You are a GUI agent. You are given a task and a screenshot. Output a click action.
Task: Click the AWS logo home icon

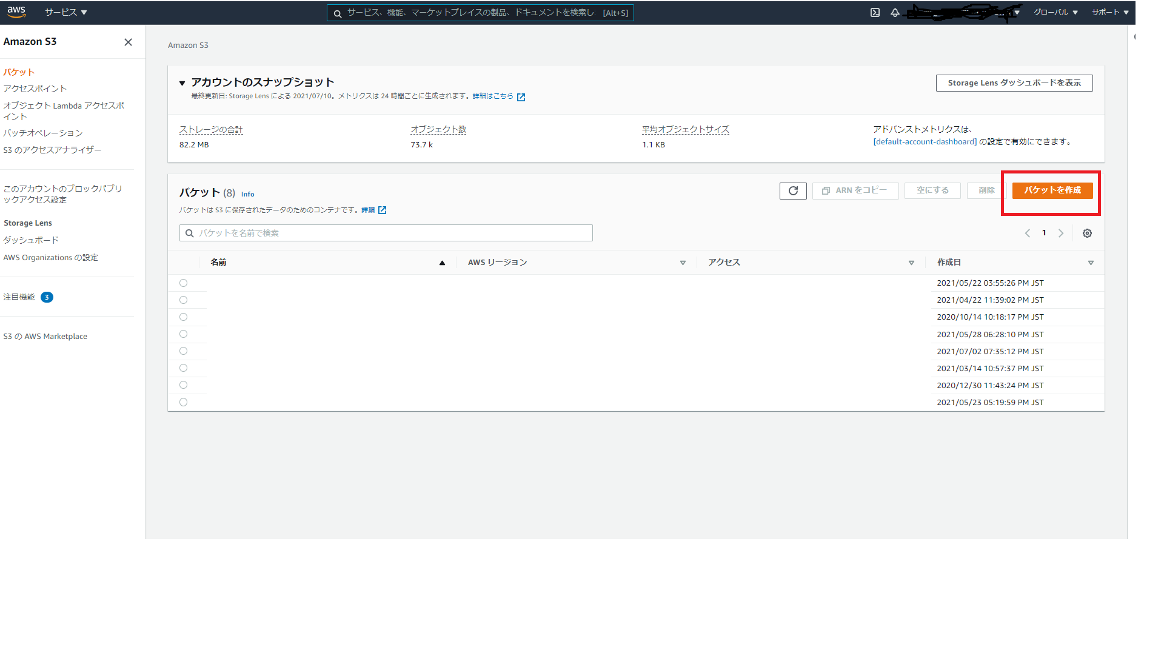16,12
